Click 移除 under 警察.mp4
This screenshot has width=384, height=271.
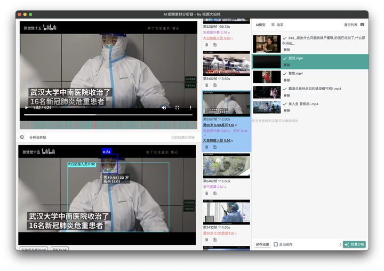click(287, 80)
